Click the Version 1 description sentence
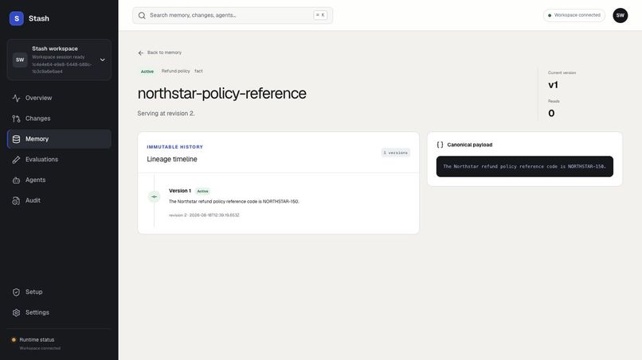 234,201
